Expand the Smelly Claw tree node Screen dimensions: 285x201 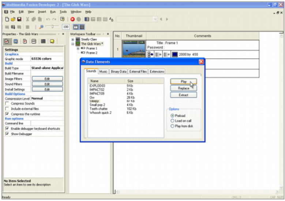click(73, 39)
